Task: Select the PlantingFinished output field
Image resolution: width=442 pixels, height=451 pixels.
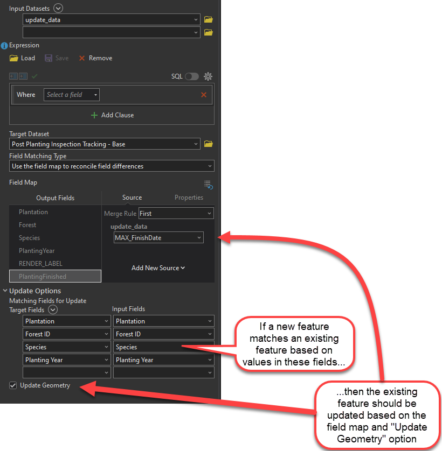Action: [55, 276]
